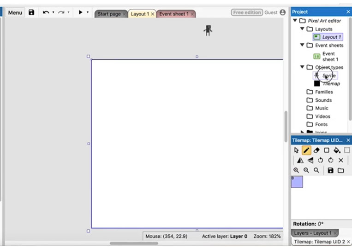Select the Tilemap rectangle tool
The height and width of the screenshot is (249, 352).
[x=327, y=150]
